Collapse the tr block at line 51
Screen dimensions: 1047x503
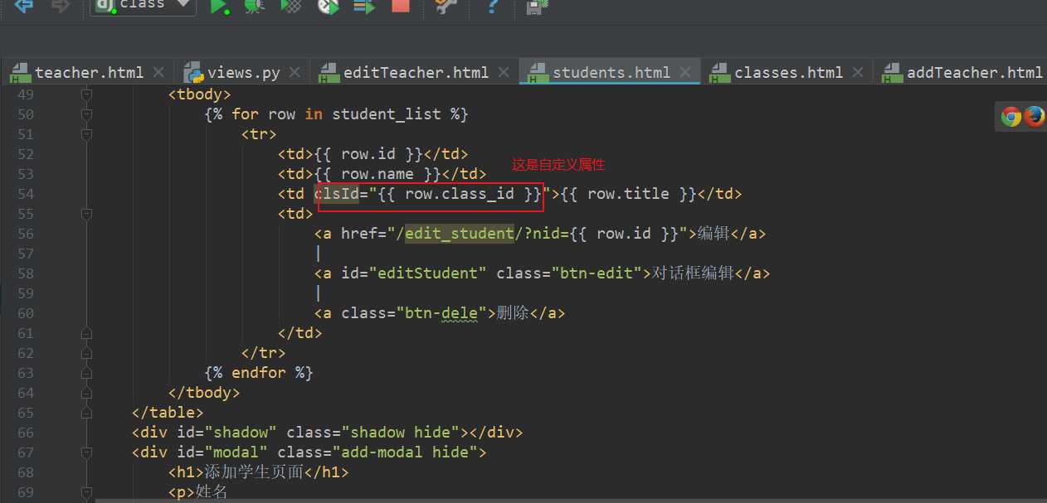(x=85, y=134)
